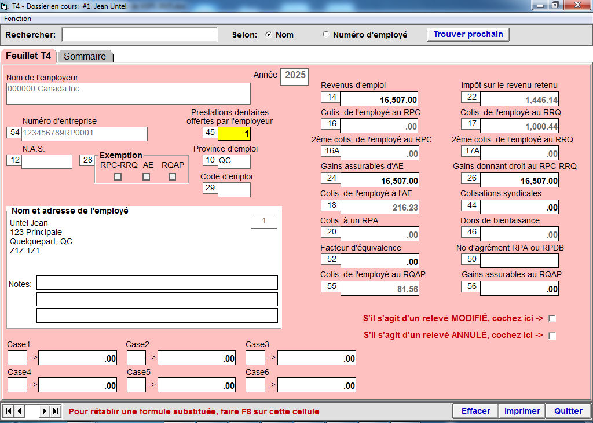The image size is (593, 423).
Task: Go to the first record
Action: [x=9, y=411]
